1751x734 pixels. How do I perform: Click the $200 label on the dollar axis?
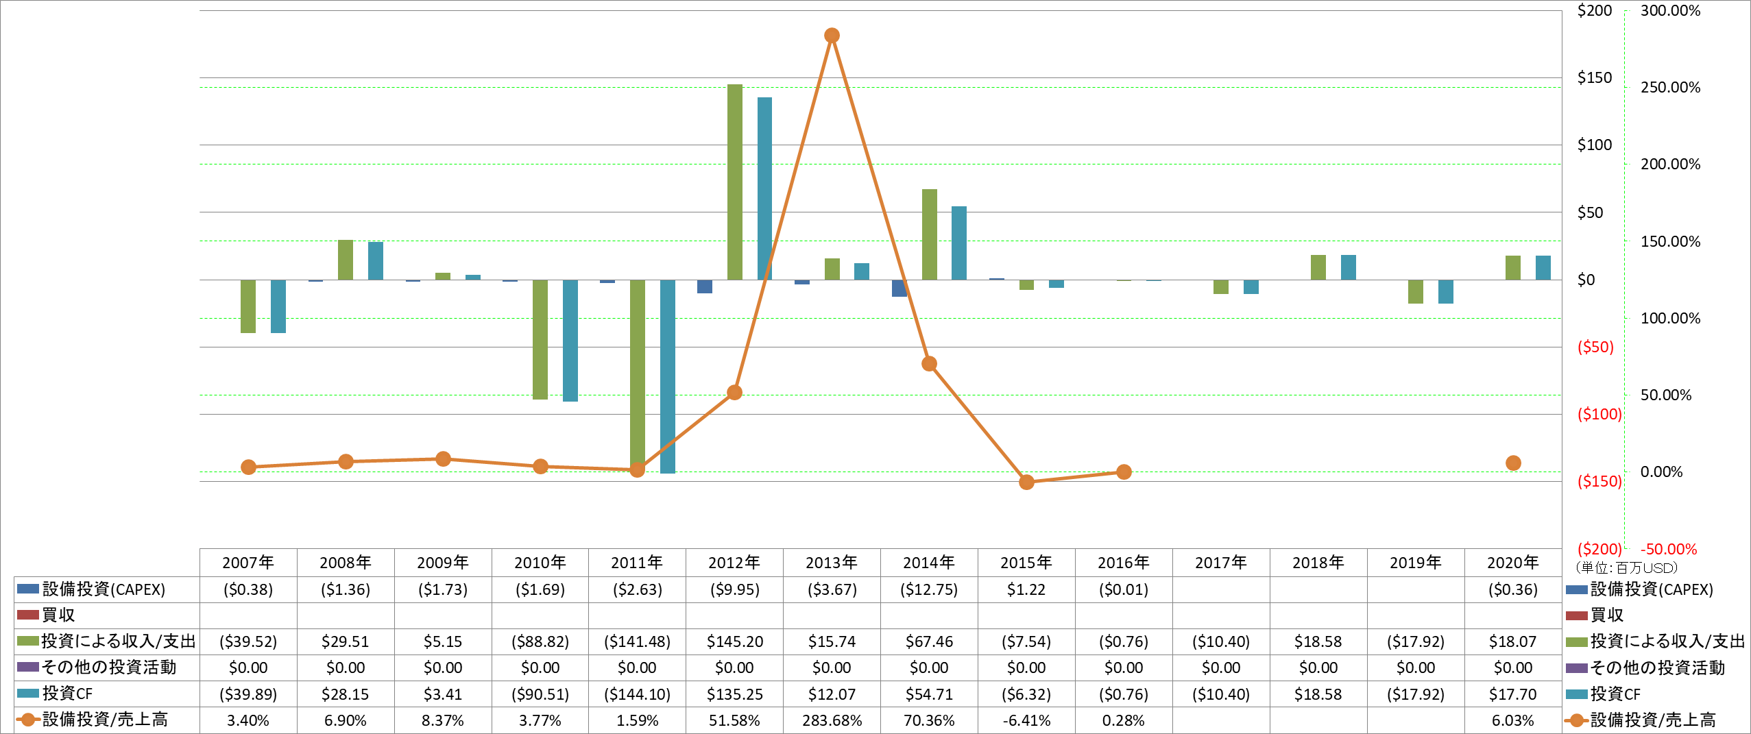pyautogui.click(x=1595, y=10)
